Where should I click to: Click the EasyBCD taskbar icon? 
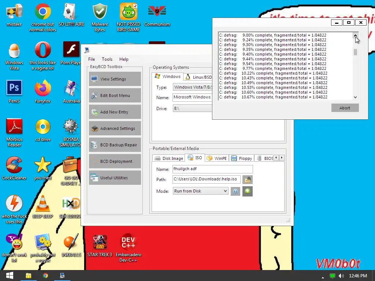click(62, 276)
